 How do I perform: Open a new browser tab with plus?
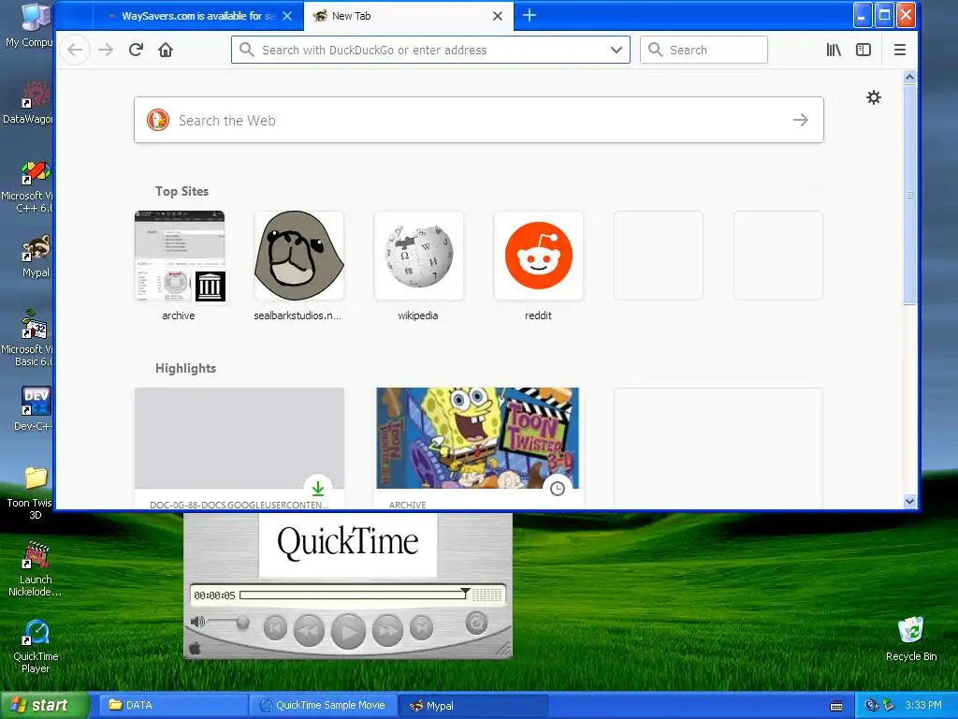point(530,15)
